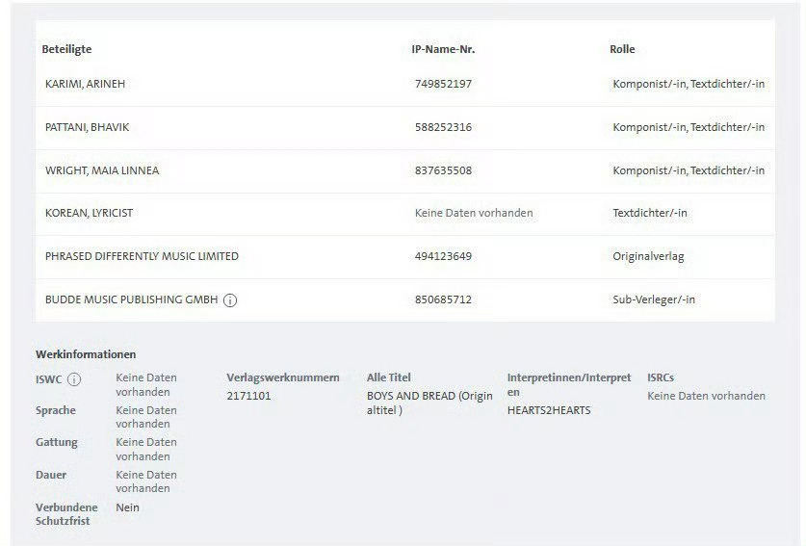Click the Gattung label
The width and height of the screenshot is (806, 546).
(x=57, y=442)
